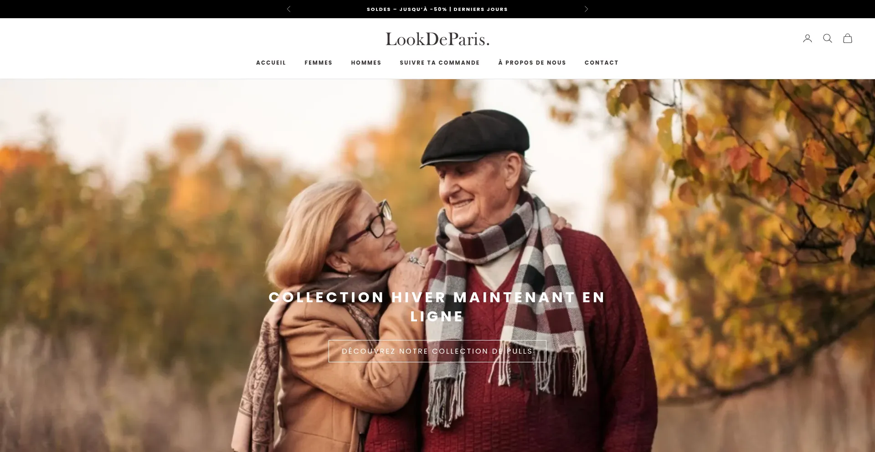Go to the ACCUEIL menu item

click(271, 63)
